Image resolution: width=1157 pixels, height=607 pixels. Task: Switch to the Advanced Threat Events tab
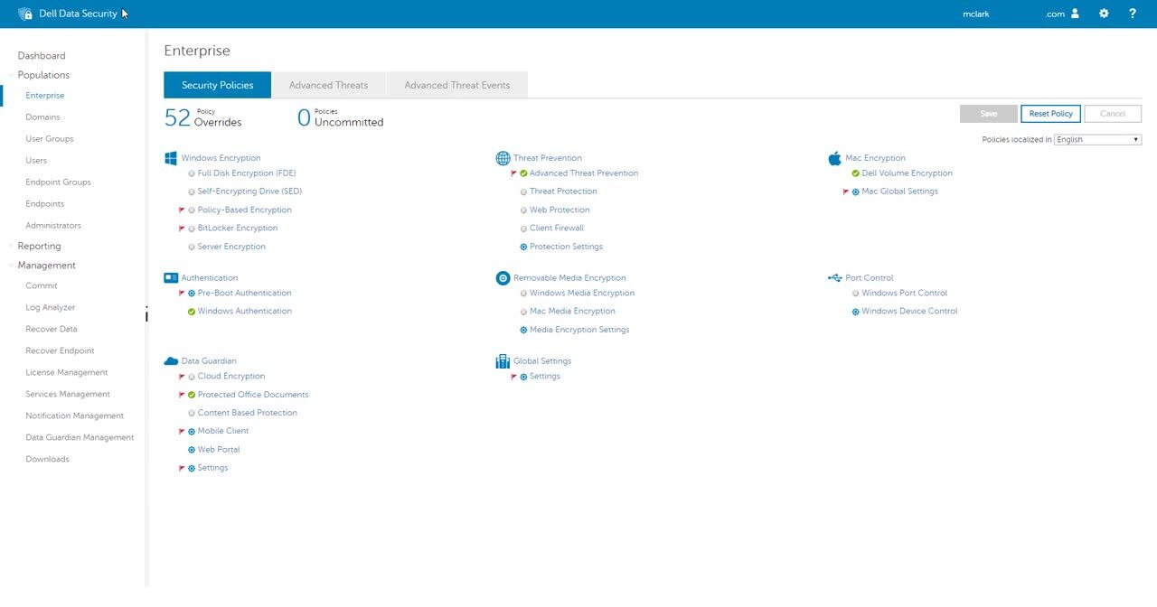456,85
